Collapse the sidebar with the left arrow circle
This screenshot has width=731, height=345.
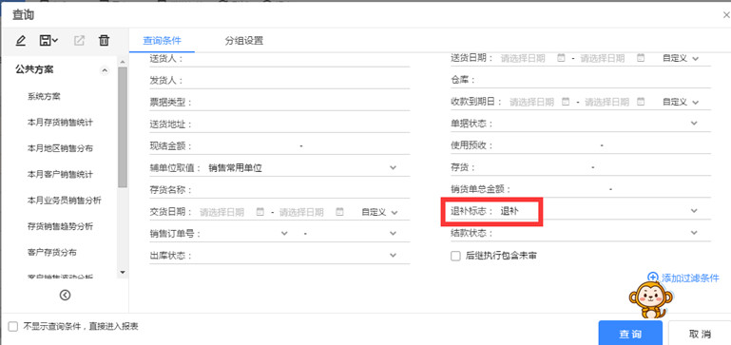click(66, 295)
